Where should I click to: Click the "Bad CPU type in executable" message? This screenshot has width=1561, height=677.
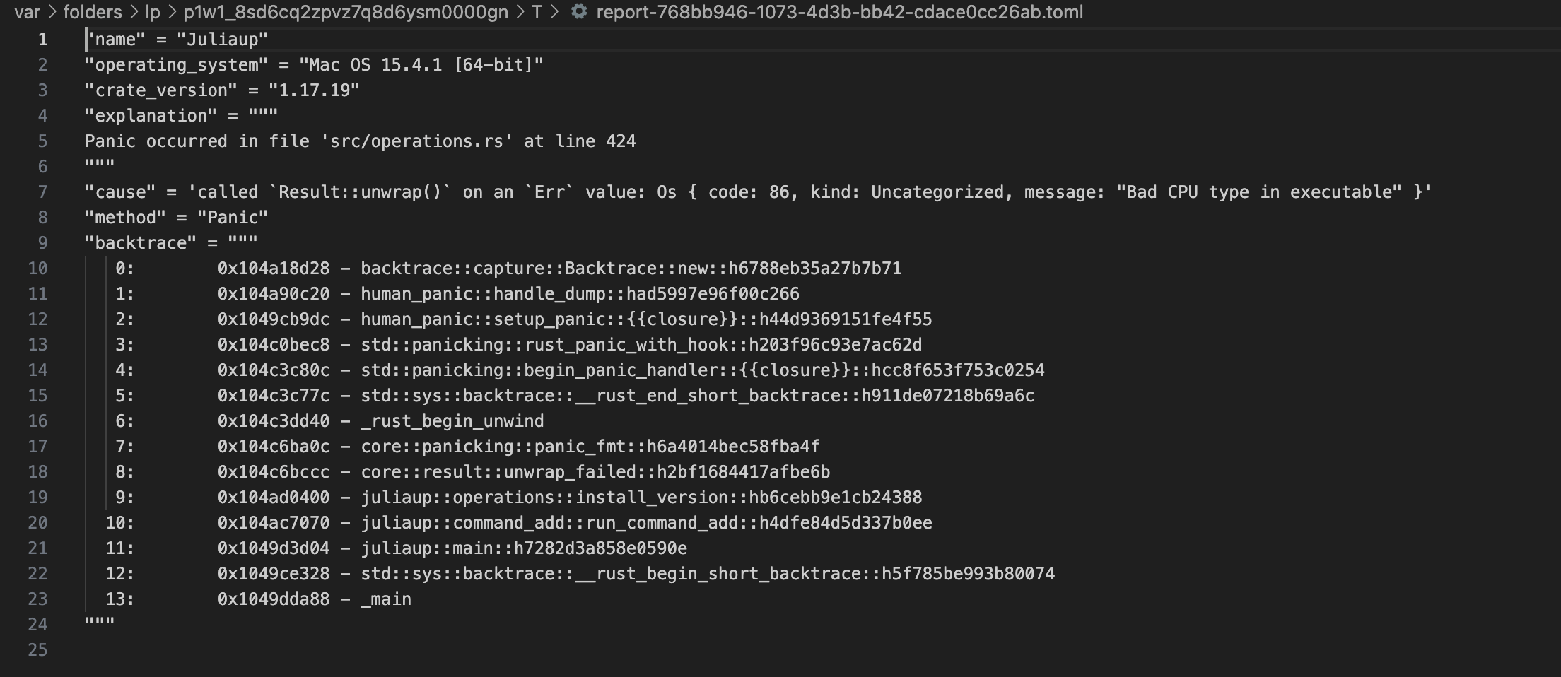(1258, 192)
